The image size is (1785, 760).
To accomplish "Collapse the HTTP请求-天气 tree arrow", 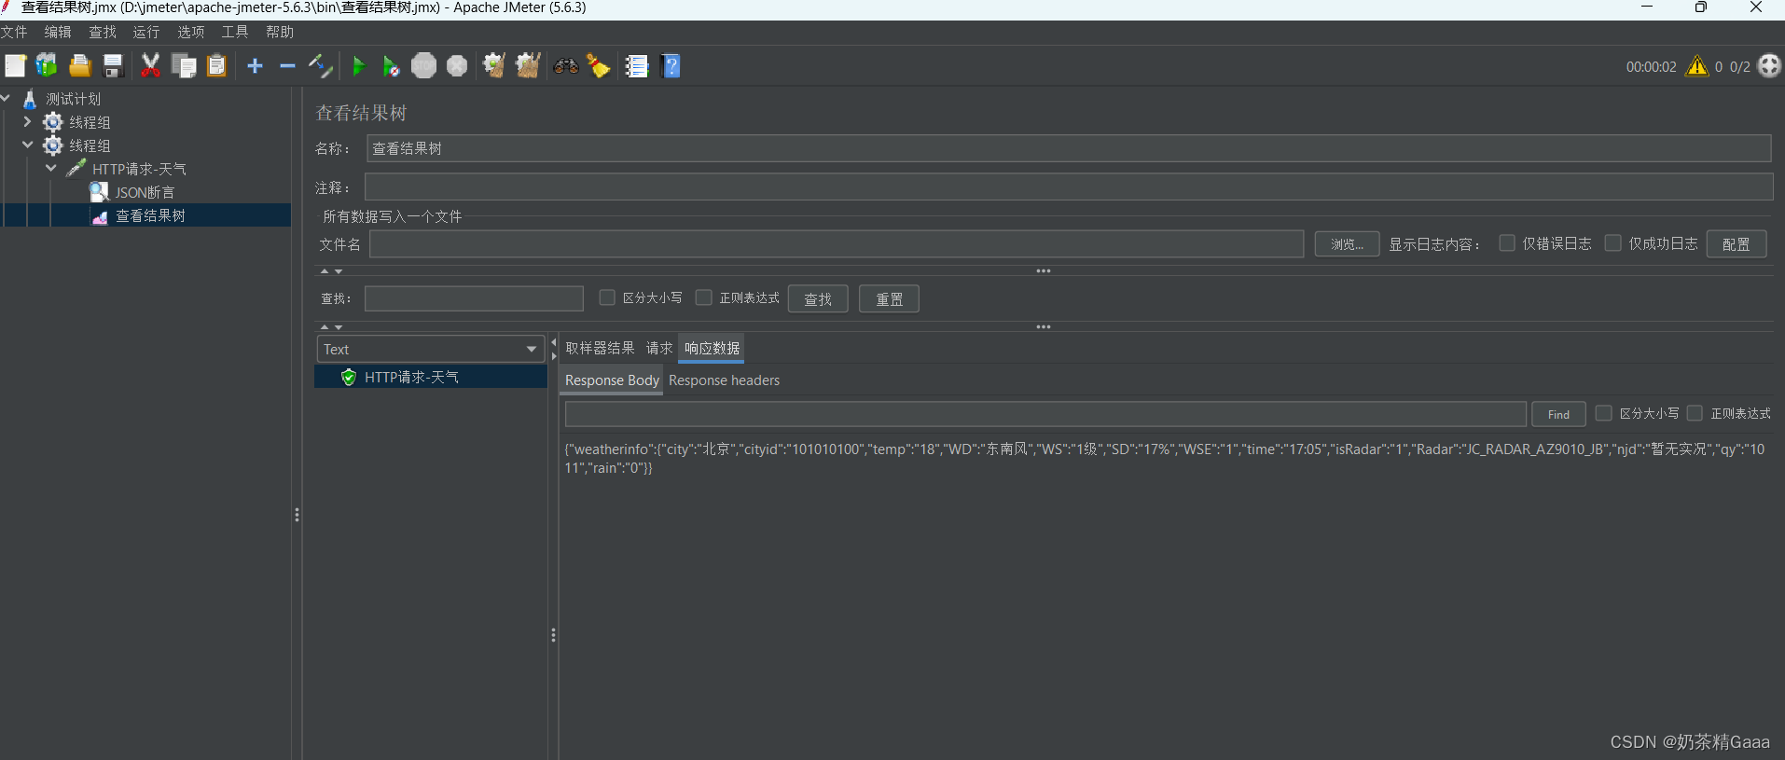I will coord(51,168).
